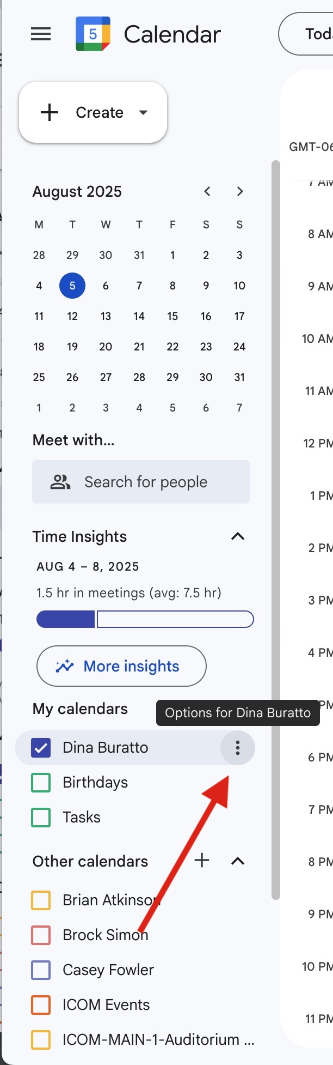Screen dimensions: 333x1065
Task: Collapse the Other calendars section
Action: click(238, 861)
